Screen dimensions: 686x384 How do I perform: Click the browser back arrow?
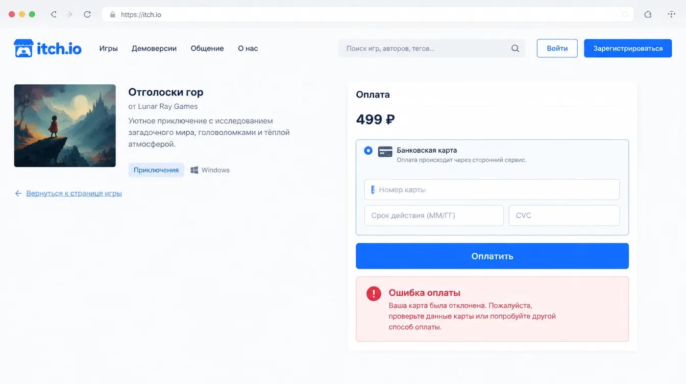click(x=54, y=14)
